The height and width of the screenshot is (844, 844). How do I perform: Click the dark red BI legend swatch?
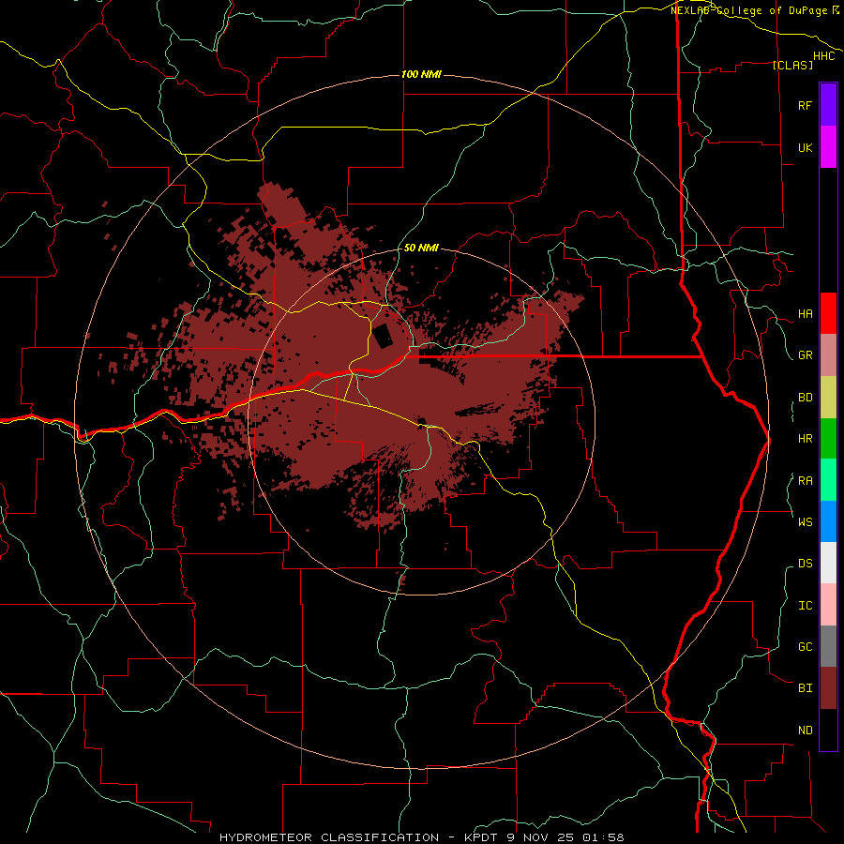click(x=828, y=688)
